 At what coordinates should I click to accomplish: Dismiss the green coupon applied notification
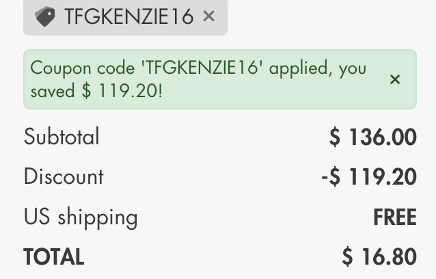(x=395, y=79)
